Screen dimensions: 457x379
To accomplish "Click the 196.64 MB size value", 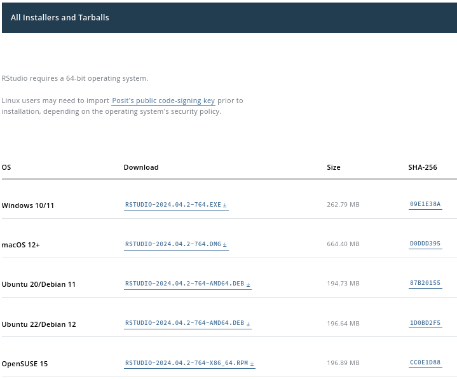I will 343,323.
